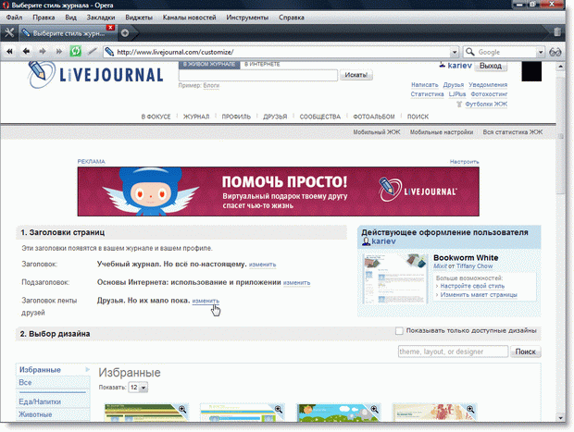Open the Показать 12 dropdown

coord(138,388)
